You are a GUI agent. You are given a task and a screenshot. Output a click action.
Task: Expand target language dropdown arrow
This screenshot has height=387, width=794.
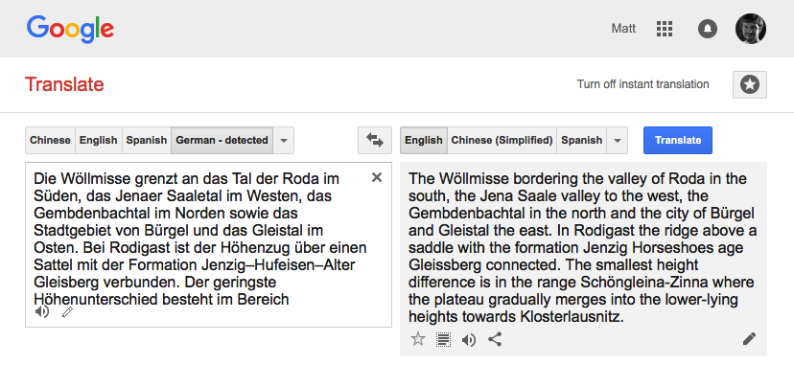coord(618,140)
